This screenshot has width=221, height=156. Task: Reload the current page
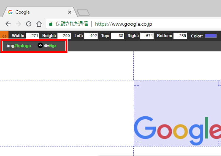pos(29,24)
